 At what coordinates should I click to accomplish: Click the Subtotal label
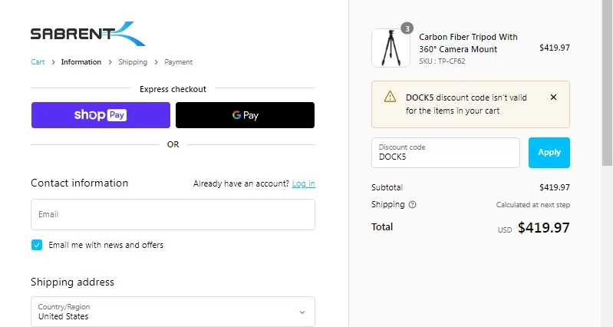pyautogui.click(x=387, y=187)
